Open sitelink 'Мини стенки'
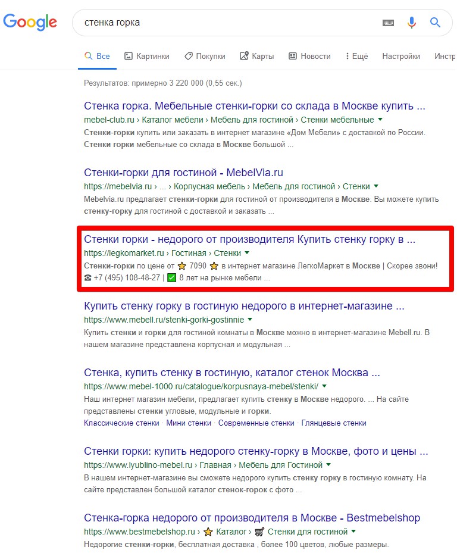 [x=189, y=423]
